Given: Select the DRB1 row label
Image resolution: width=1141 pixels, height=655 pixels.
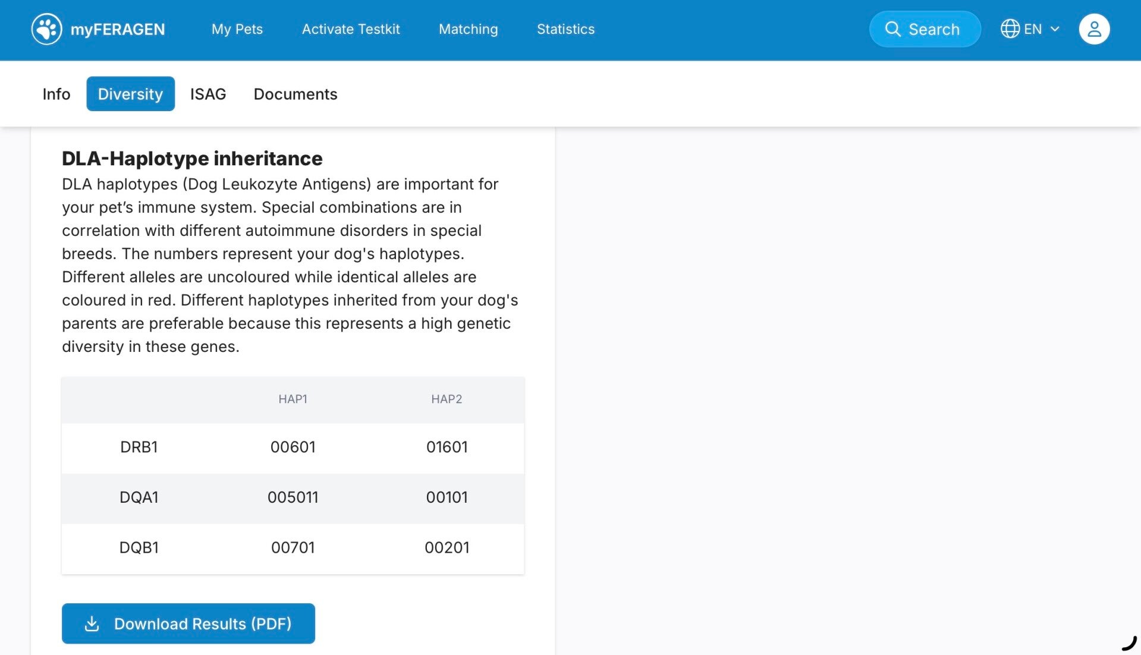Looking at the screenshot, I should pos(139,447).
